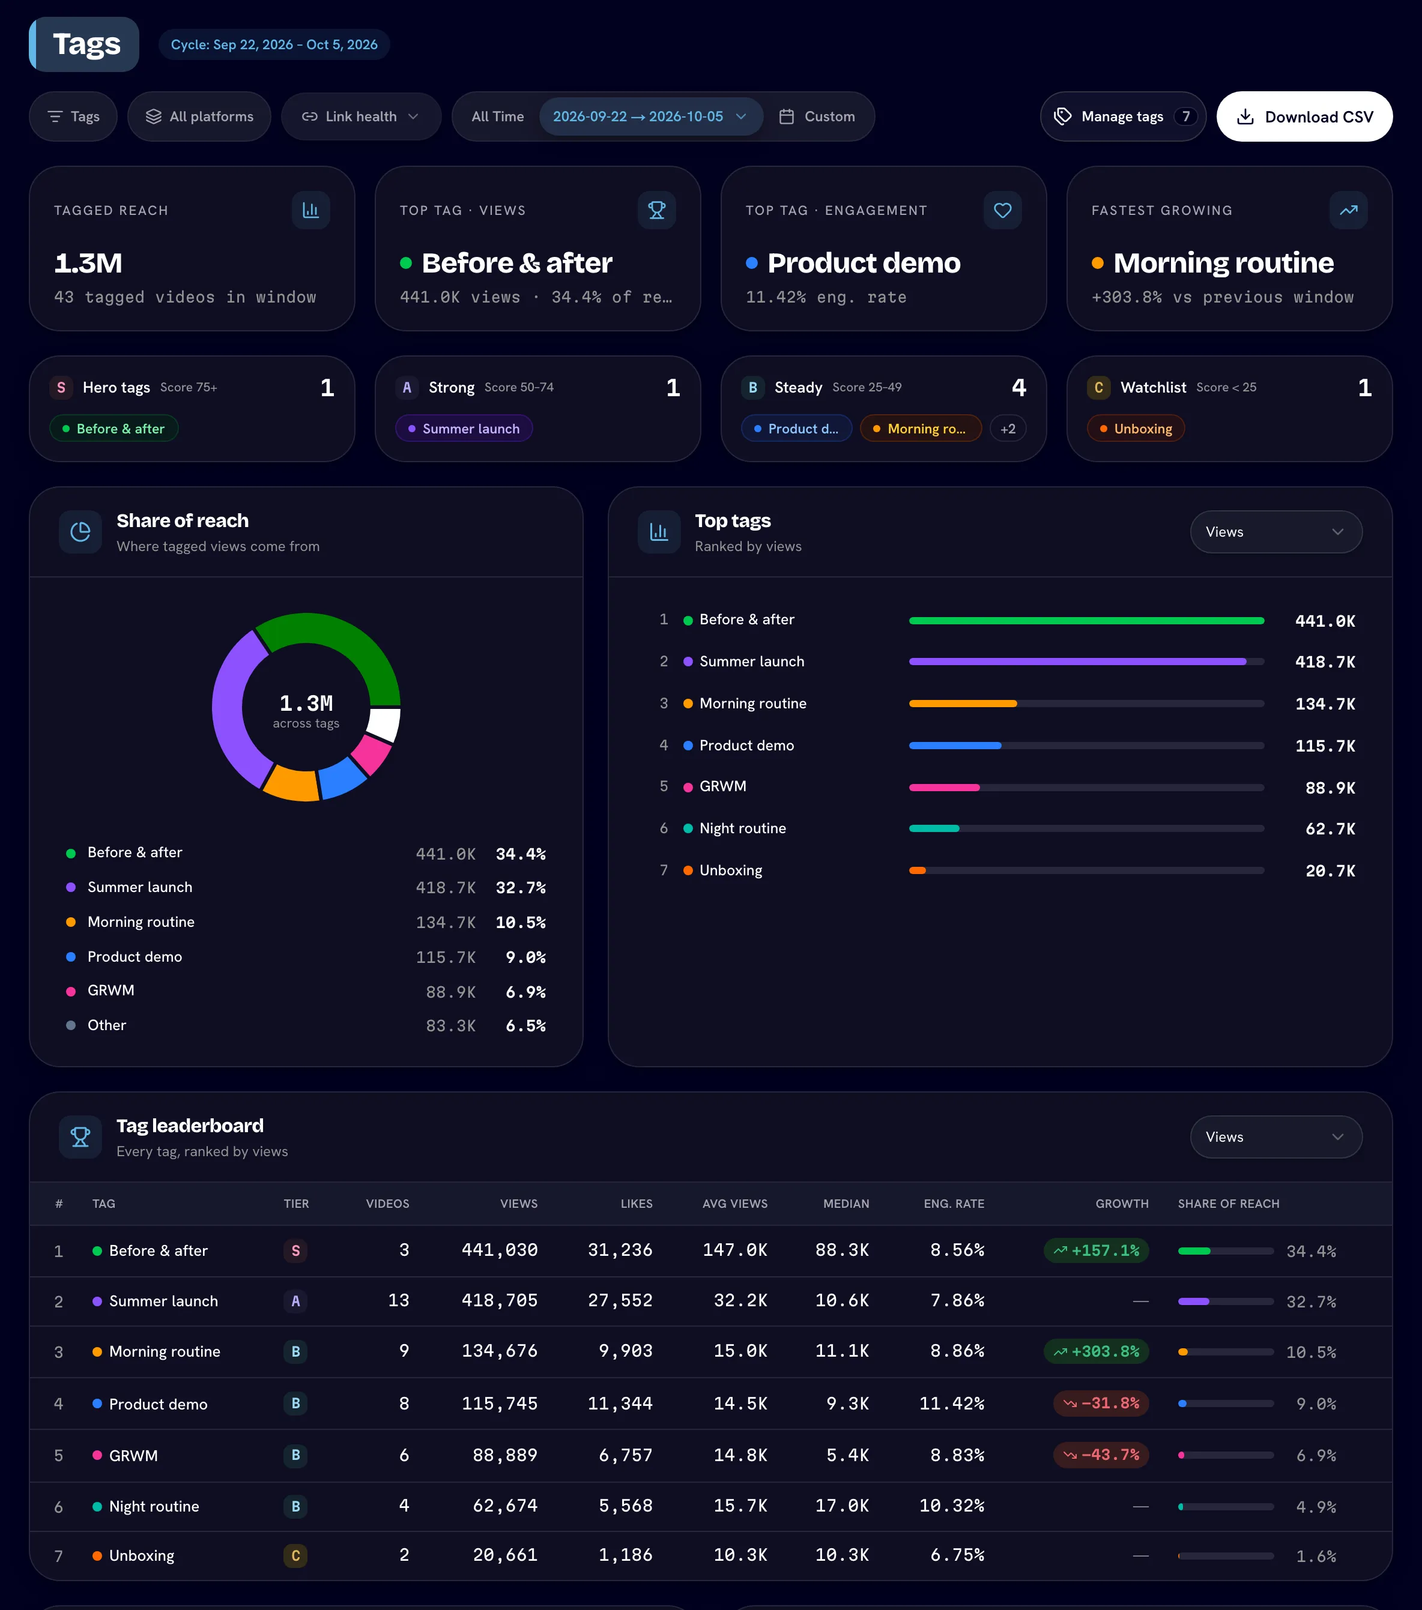Click the A tier badge on Strong card
1422x1610 pixels.
(x=407, y=388)
